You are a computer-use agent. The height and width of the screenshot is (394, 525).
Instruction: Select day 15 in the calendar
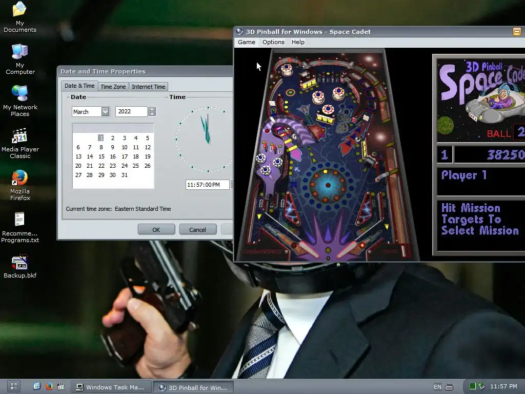point(102,156)
